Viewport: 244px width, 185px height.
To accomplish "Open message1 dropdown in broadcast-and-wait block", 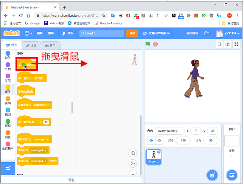I will click(39, 161).
